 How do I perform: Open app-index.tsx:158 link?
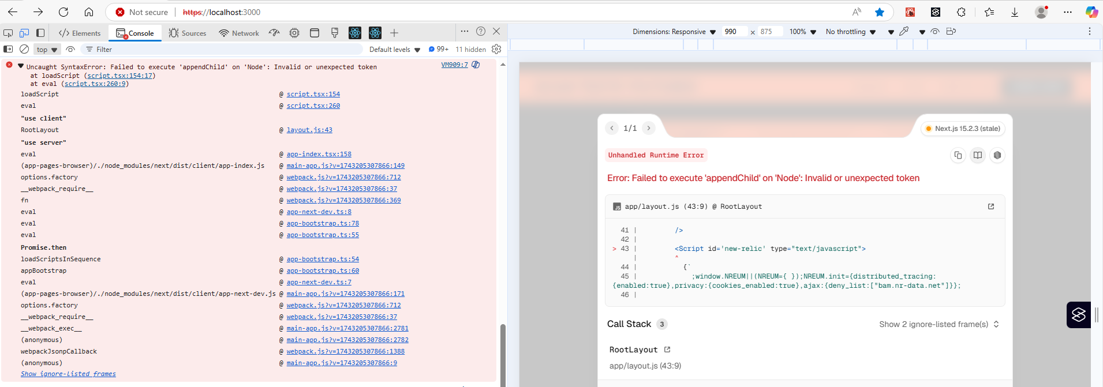click(319, 154)
